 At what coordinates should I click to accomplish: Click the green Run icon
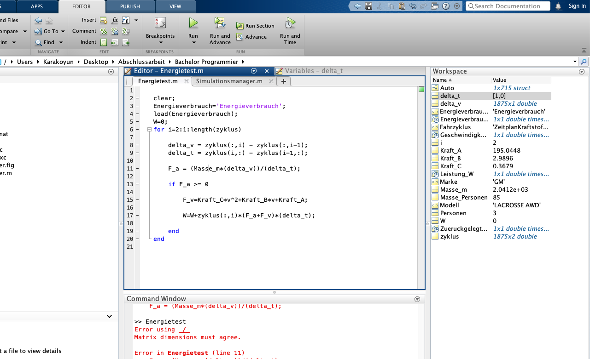pos(193,23)
